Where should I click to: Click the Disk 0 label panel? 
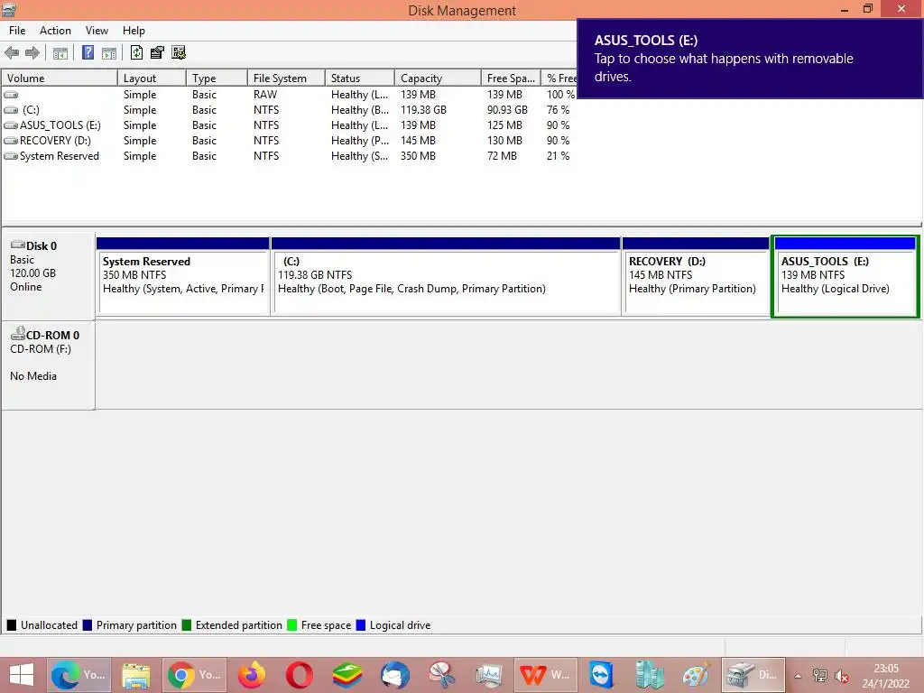[x=49, y=276]
